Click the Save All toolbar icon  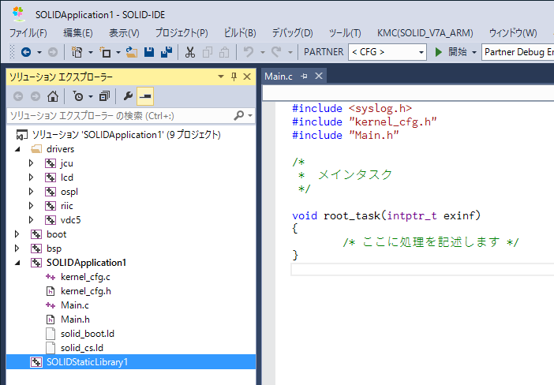(x=166, y=52)
